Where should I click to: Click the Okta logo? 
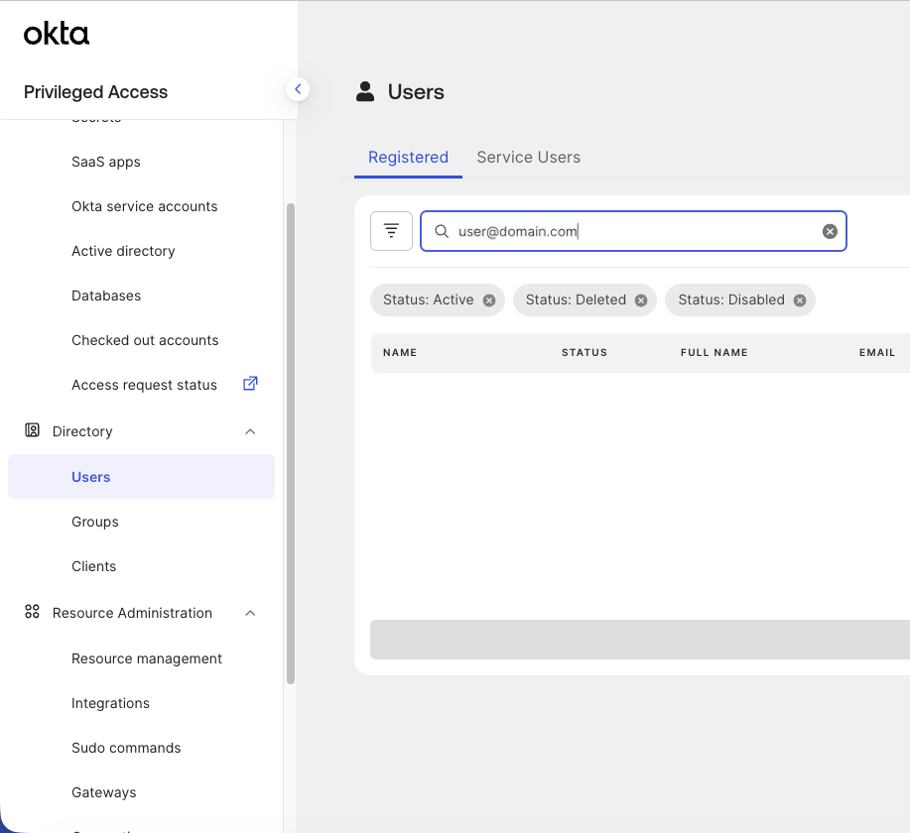pos(57,35)
